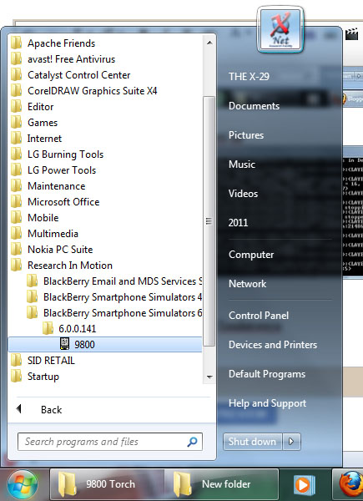
Task: Click the search magnifier icon
Action: tap(192, 442)
